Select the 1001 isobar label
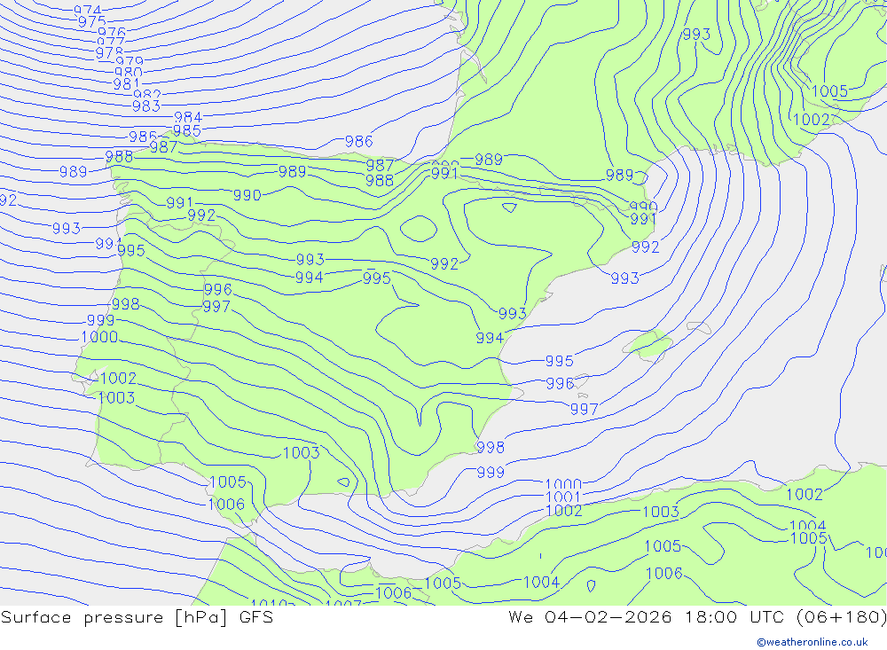The width and height of the screenshot is (887, 650). pos(563,497)
